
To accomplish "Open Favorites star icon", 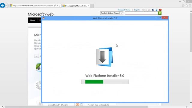I will (x=187, y=5).
